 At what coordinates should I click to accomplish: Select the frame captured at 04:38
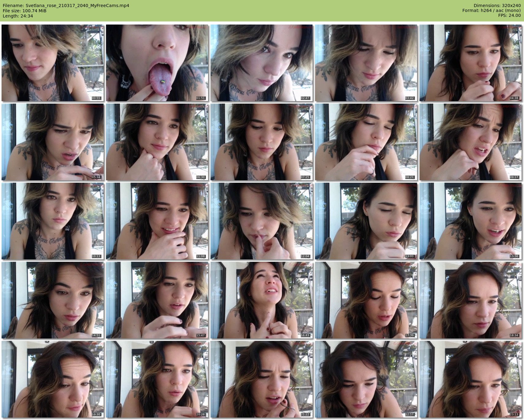(471, 63)
